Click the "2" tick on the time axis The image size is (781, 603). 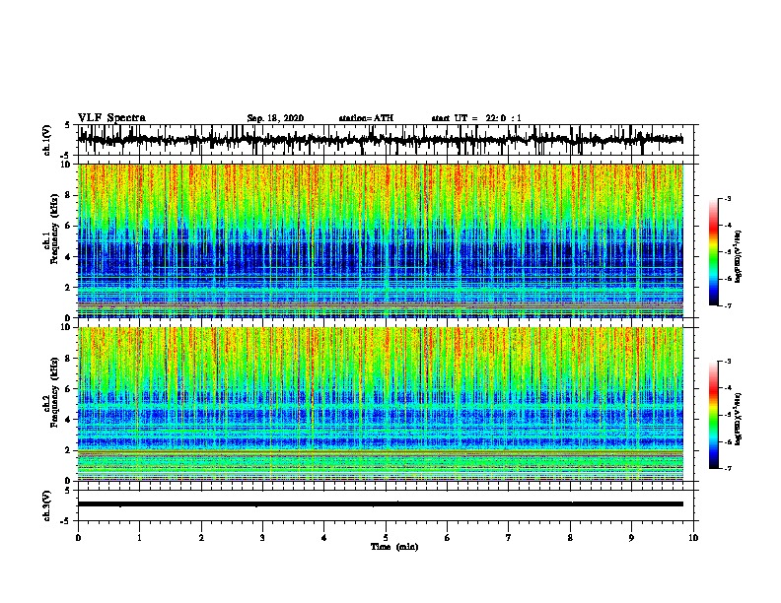click(201, 537)
